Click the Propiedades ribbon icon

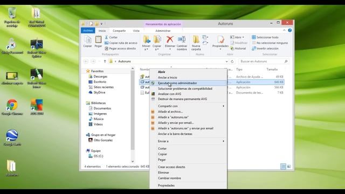tap(220, 41)
